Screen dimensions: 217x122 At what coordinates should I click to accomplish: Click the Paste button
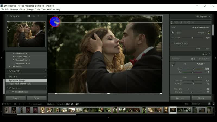pyautogui.click(x=37, y=98)
